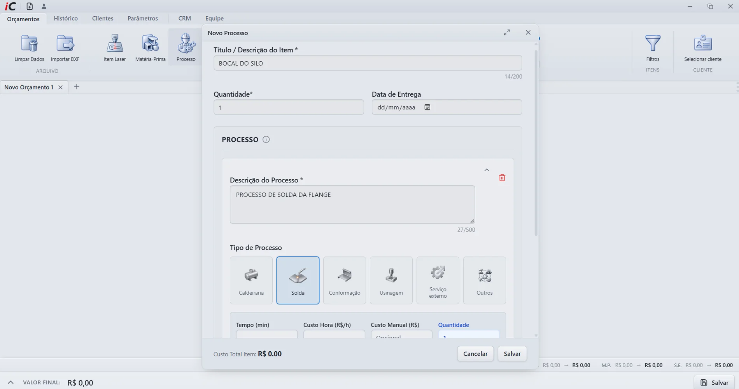Screen dimensions: 739x389
Task: Choose Conformação process type
Action: [x=345, y=280]
